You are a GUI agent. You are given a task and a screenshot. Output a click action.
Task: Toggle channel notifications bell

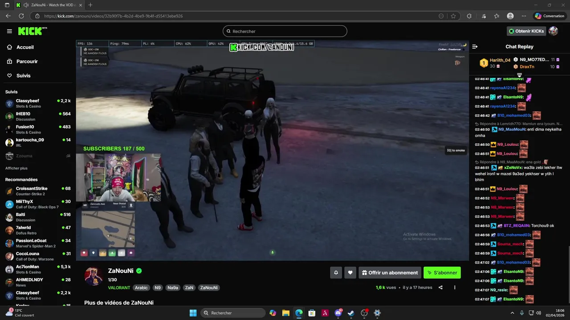tap(336, 272)
